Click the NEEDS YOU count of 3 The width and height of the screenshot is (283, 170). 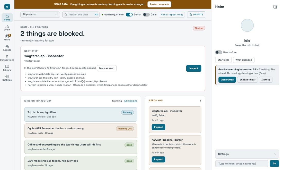coord(200,101)
